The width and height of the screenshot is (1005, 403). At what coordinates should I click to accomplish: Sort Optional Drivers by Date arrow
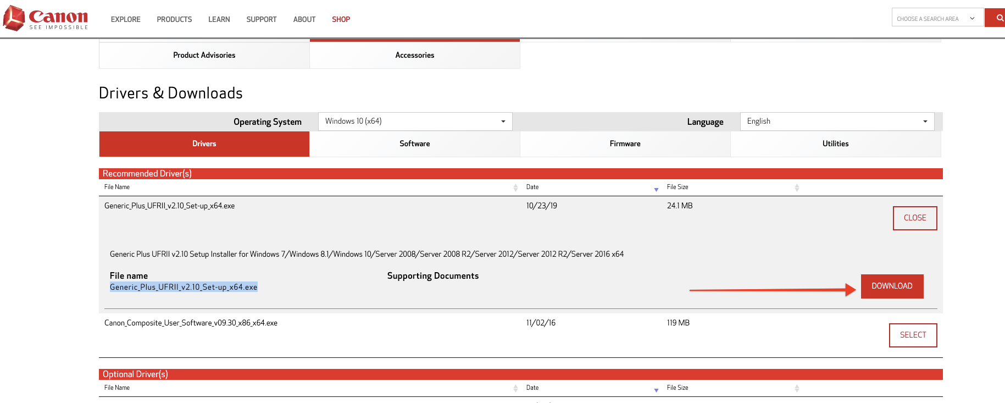656,390
